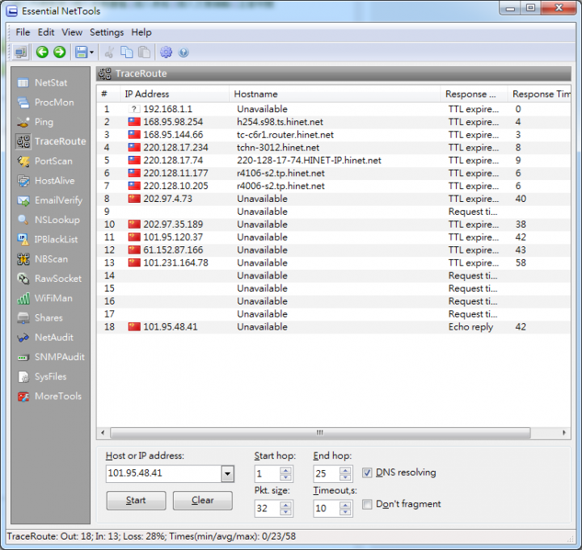
Task: Click the End hop value field
Action: tap(327, 473)
